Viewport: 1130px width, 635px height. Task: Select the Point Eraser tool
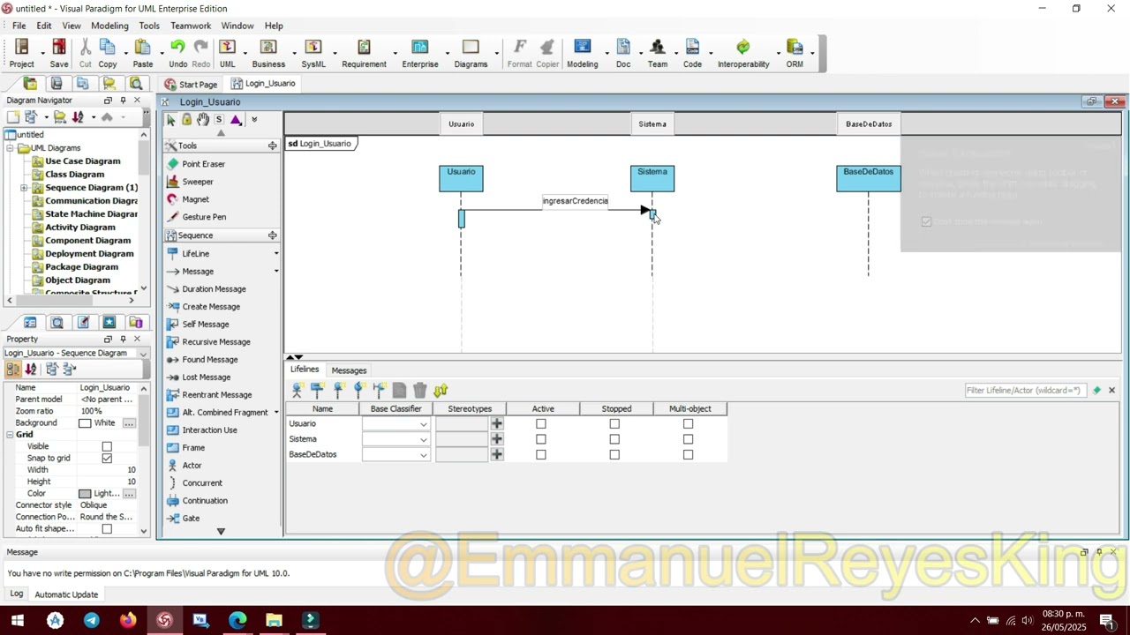click(x=203, y=164)
